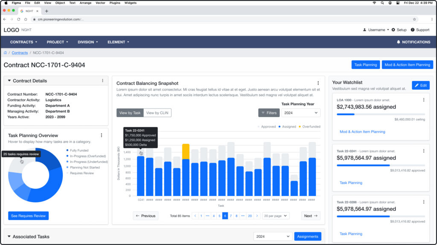Switch chart to View by CLIN
Viewport: 437px width, 245px height.
point(157,113)
